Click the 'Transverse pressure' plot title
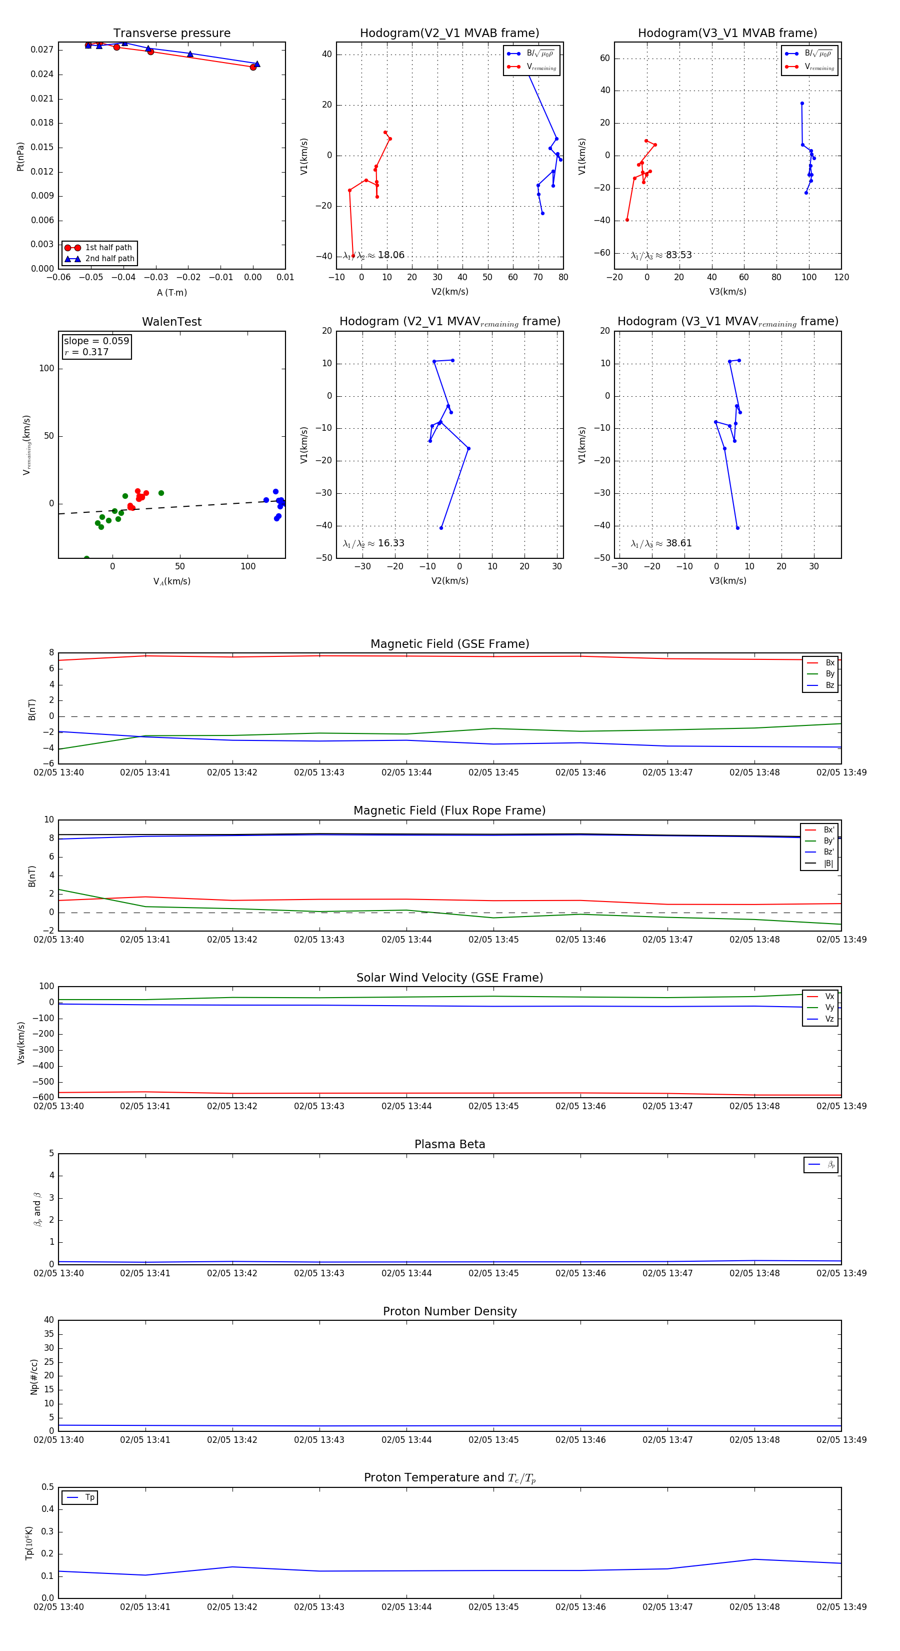900x1651 pixels. point(171,34)
